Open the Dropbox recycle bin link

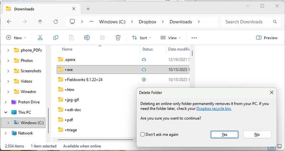(213, 109)
